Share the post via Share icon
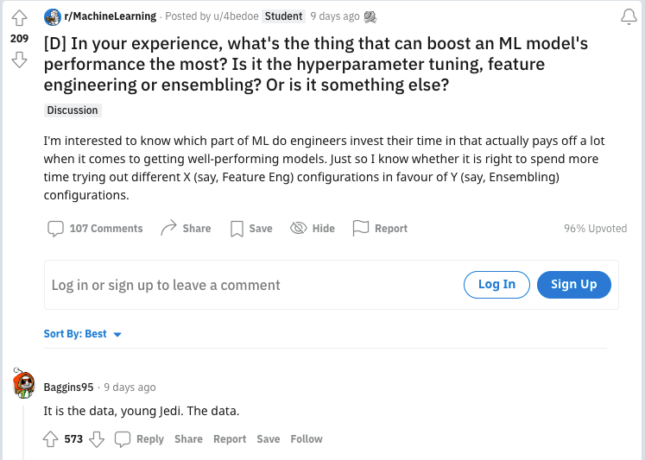The height and width of the screenshot is (460, 645). tap(186, 228)
